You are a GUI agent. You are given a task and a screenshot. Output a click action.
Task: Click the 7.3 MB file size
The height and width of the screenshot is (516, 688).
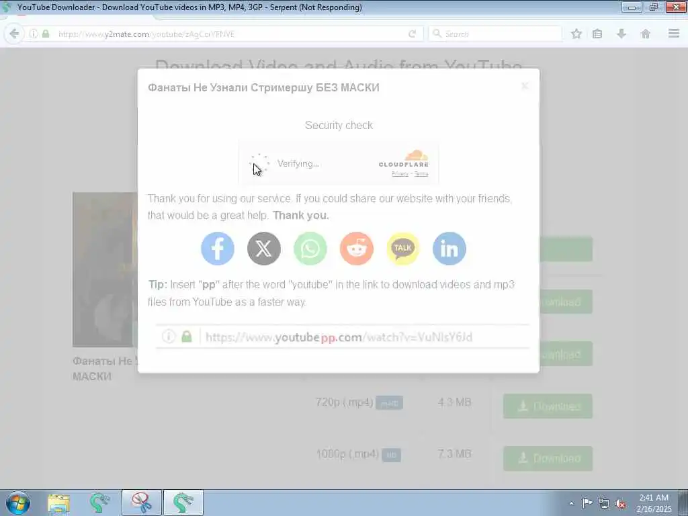coord(455,454)
